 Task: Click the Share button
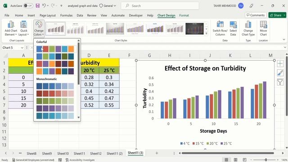pos(275,15)
